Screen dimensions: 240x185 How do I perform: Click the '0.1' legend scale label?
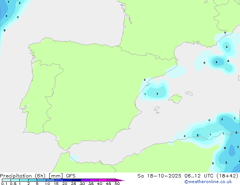pos(4,183)
